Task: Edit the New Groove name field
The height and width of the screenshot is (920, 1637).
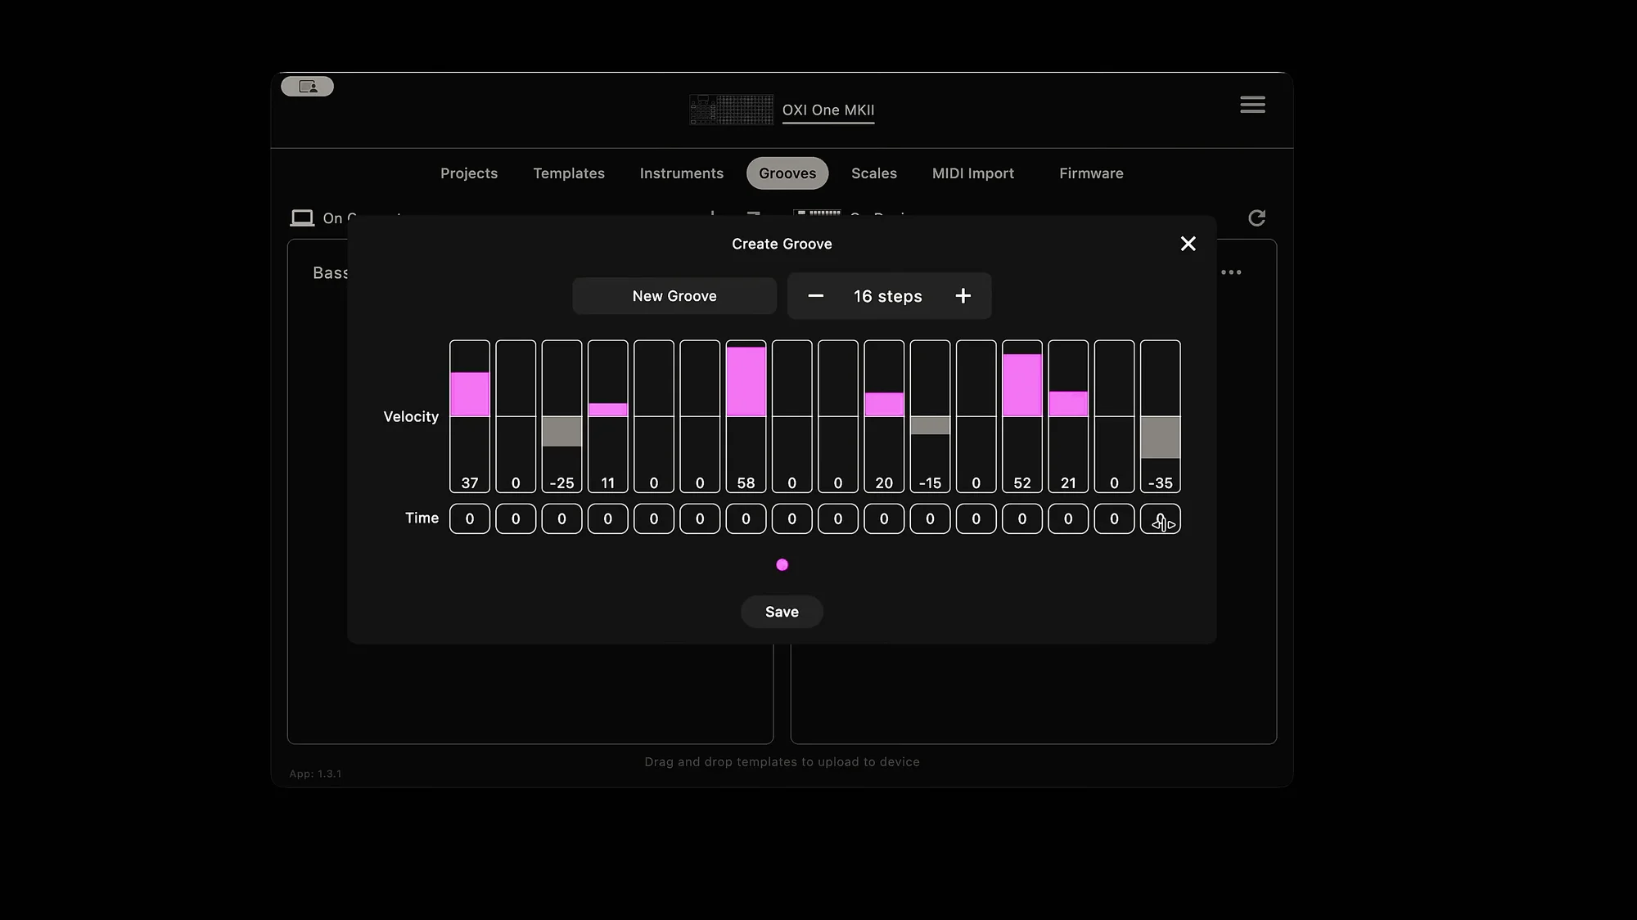Action: [674, 296]
